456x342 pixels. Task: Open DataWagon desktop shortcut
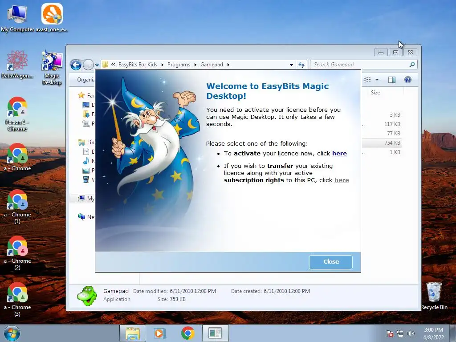click(x=17, y=64)
